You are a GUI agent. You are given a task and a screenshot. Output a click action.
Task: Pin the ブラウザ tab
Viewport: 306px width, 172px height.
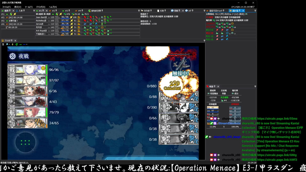tap(12, 40)
